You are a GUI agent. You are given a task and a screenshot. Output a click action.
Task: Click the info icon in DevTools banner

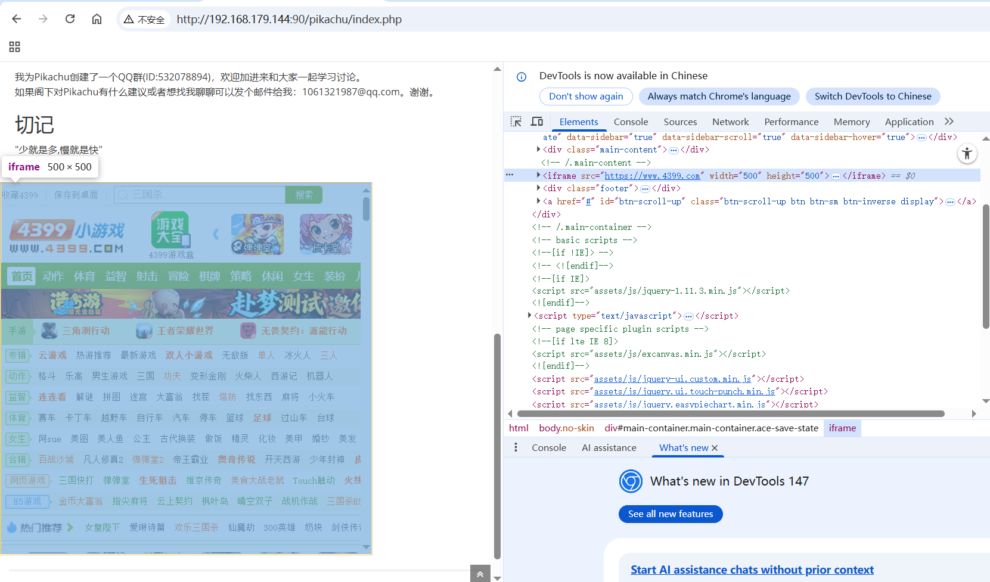(x=522, y=76)
